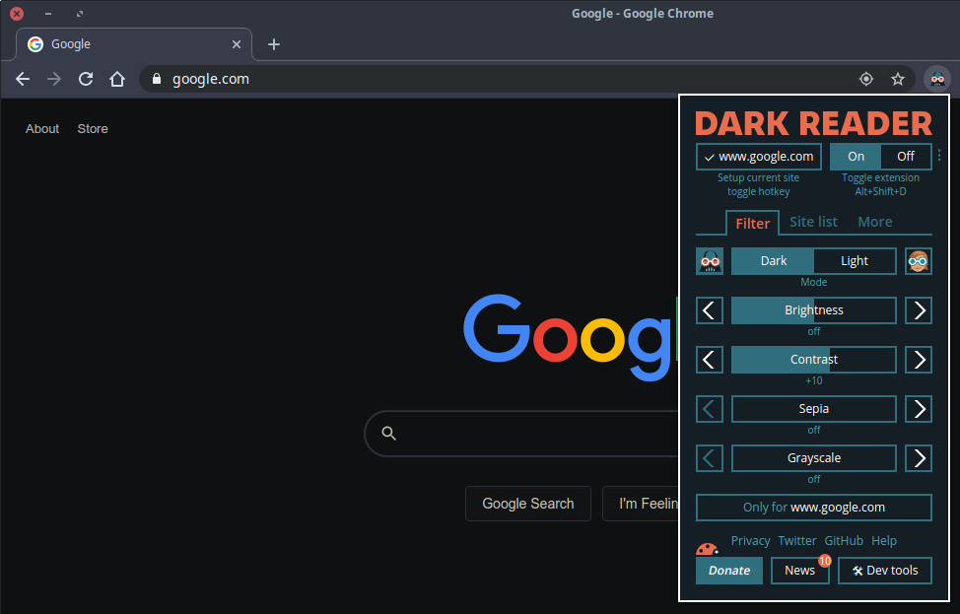Open the Privacy link
This screenshot has height=614, width=960.
point(750,541)
